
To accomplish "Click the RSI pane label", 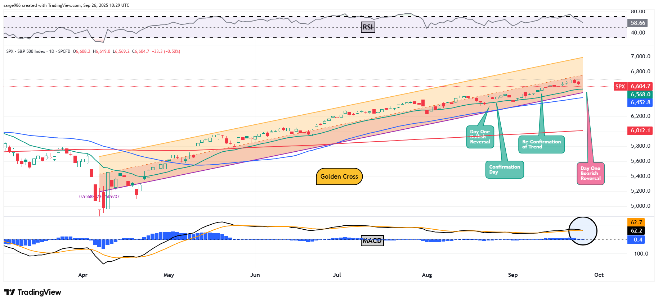I will coord(367,27).
